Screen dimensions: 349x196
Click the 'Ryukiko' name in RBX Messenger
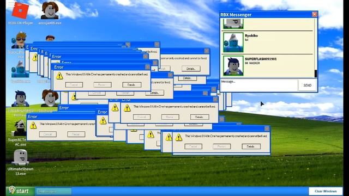click(x=251, y=35)
